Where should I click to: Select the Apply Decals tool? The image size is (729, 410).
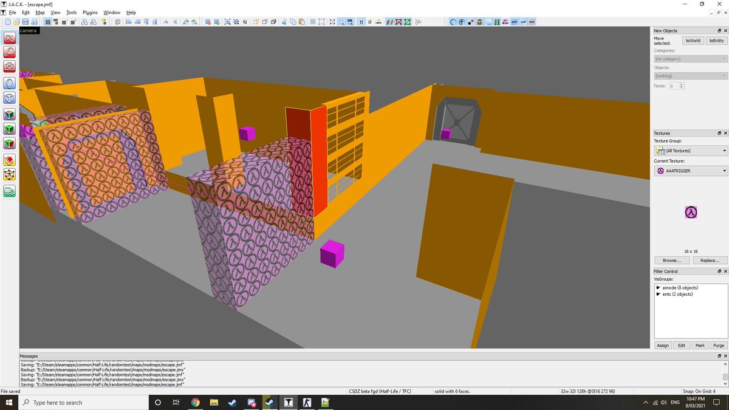[x=10, y=143]
